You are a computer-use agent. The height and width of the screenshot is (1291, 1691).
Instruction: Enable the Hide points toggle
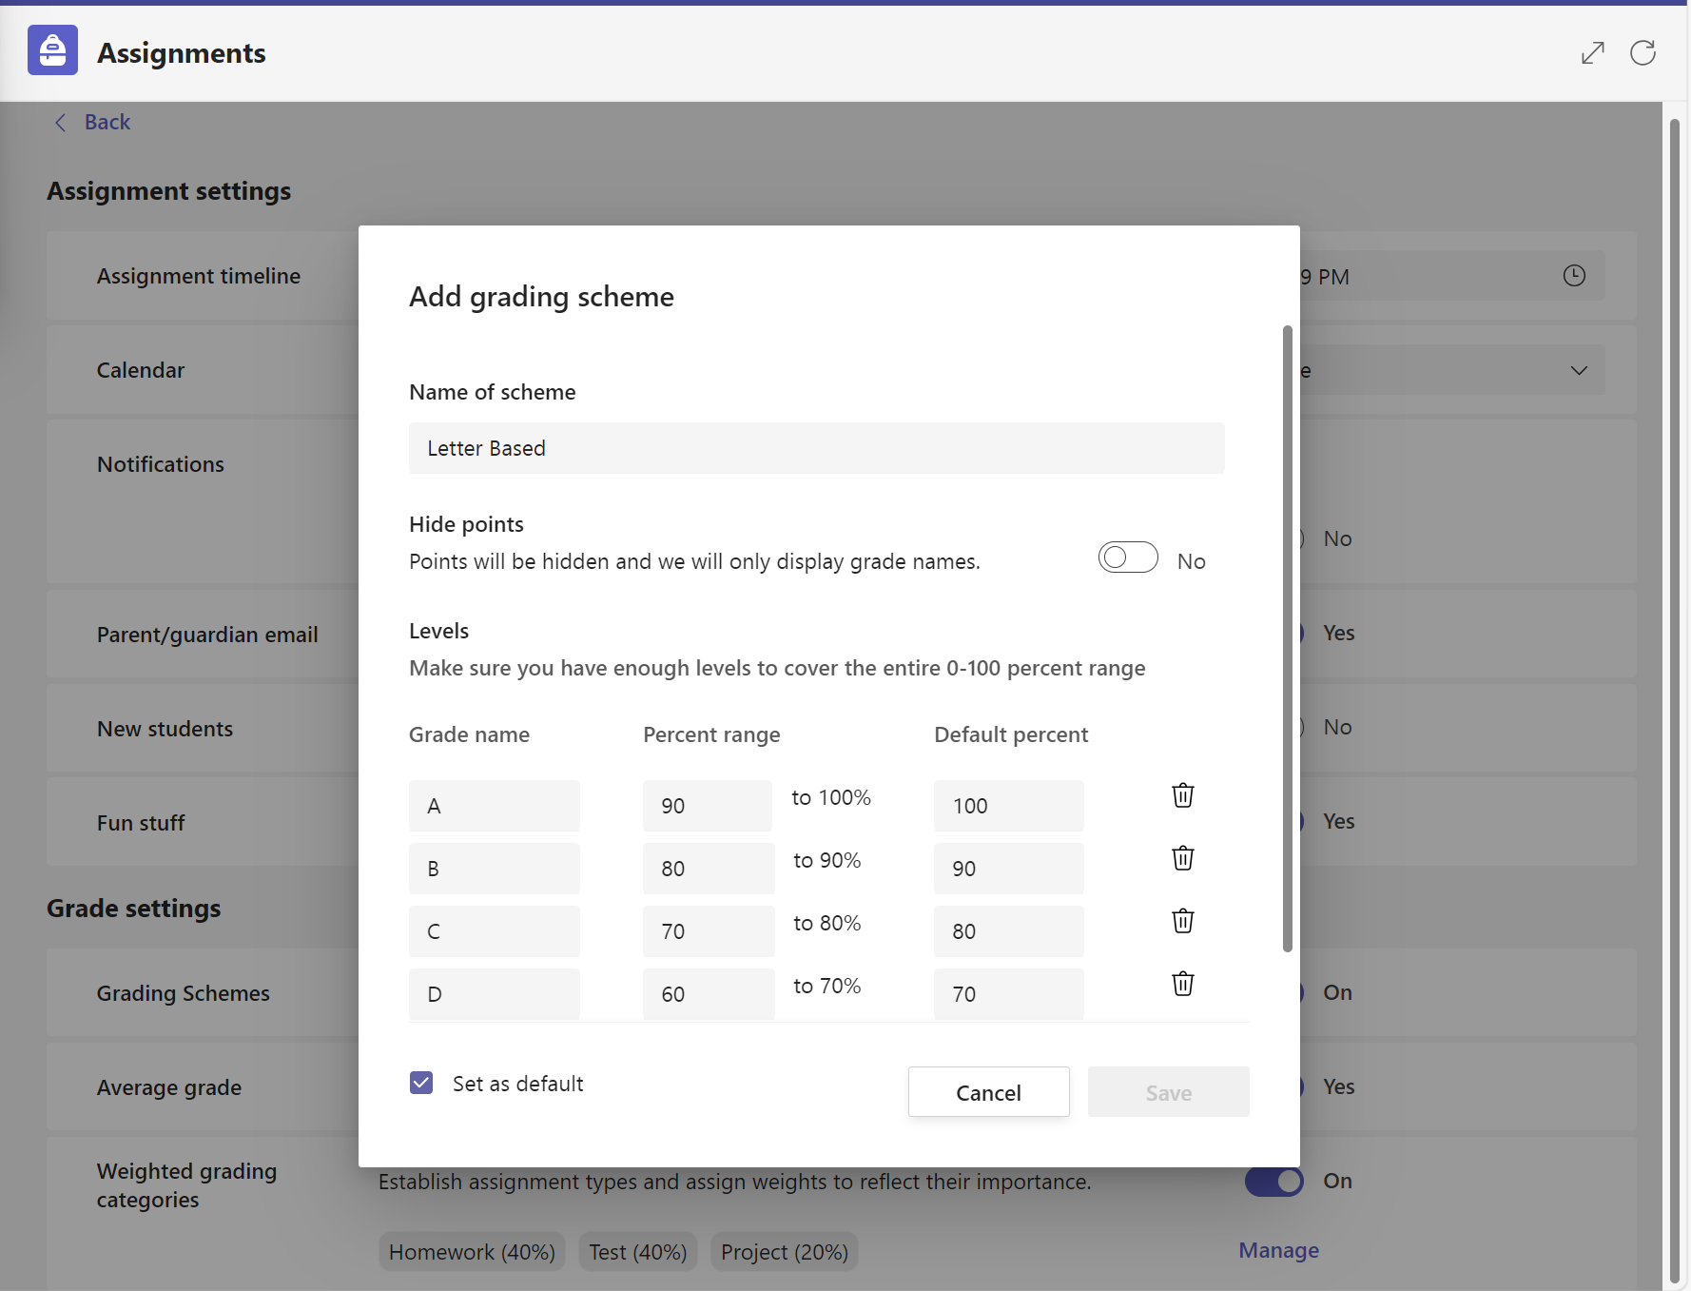click(1128, 557)
